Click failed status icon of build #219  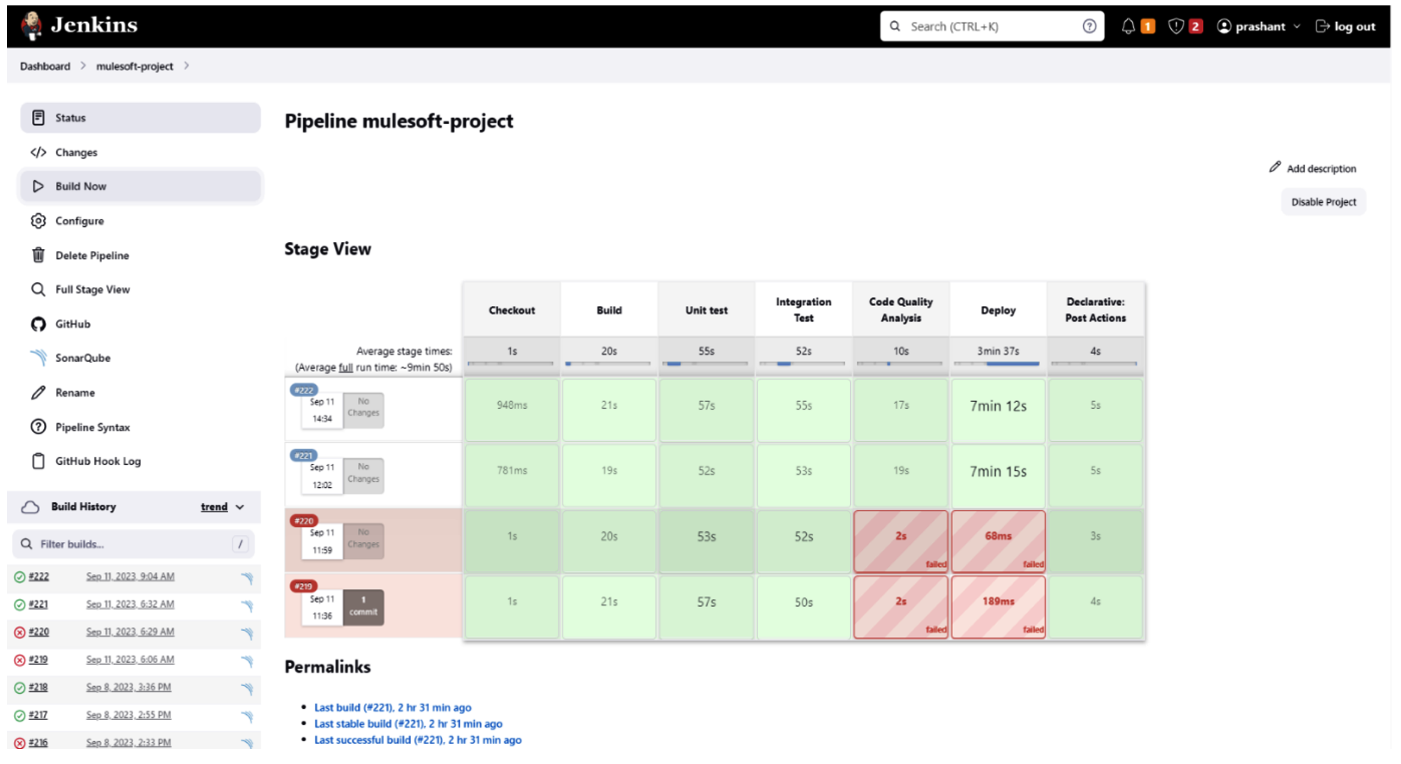click(20, 660)
